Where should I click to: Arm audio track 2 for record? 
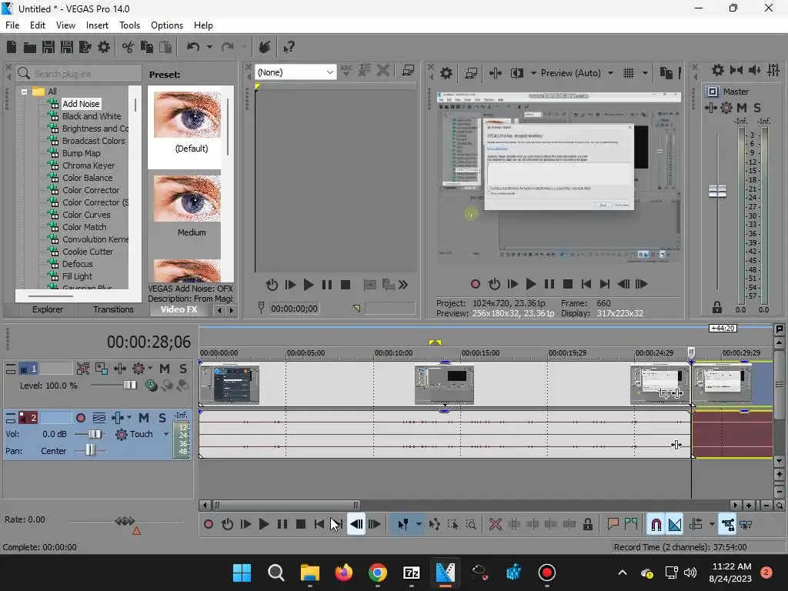pos(80,418)
